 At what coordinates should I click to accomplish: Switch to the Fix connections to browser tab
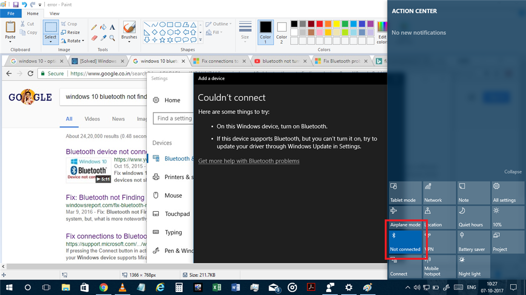tap(220, 61)
